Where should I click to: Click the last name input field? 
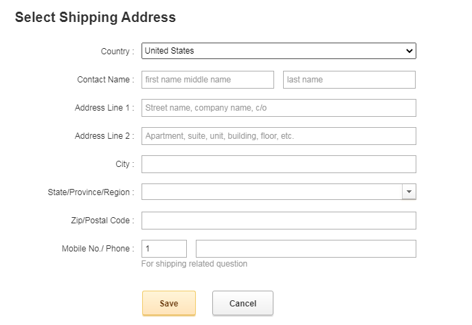pyautogui.click(x=349, y=80)
